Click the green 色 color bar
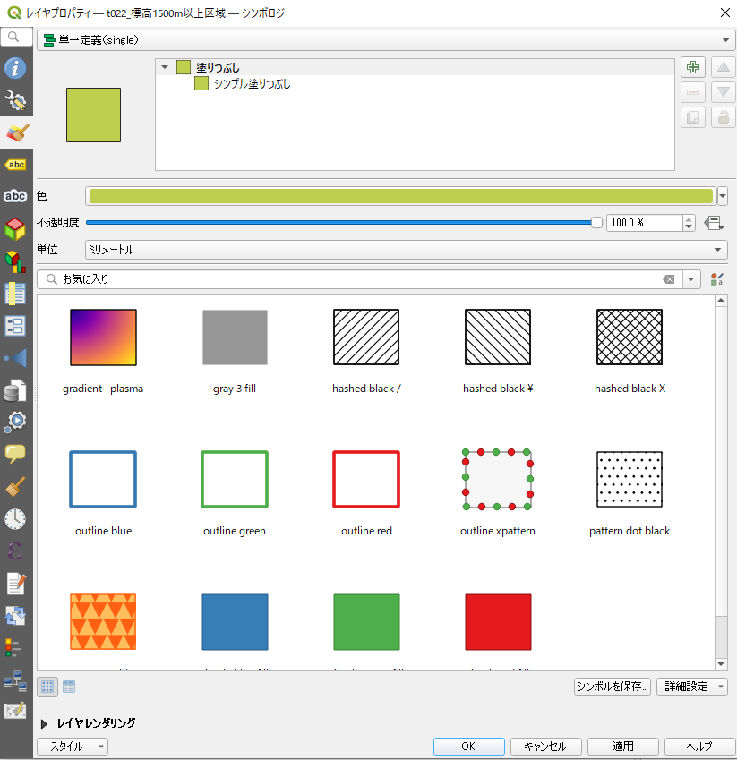 (400, 197)
